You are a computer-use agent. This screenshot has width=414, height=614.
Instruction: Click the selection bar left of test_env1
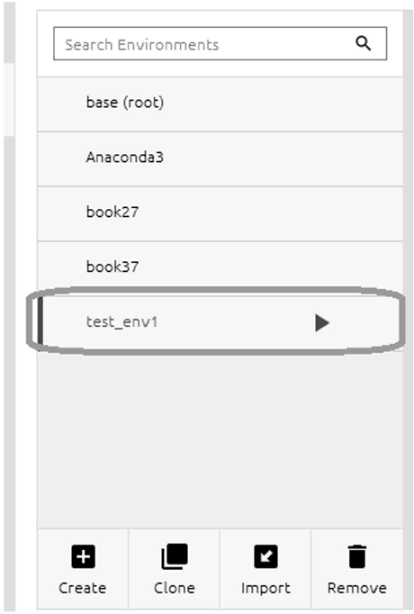pyautogui.click(x=40, y=321)
